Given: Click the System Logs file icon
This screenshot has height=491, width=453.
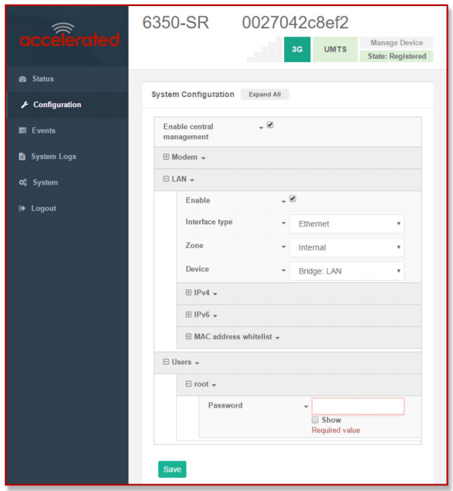Looking at the screenshot, I should (x=22, y=157).
